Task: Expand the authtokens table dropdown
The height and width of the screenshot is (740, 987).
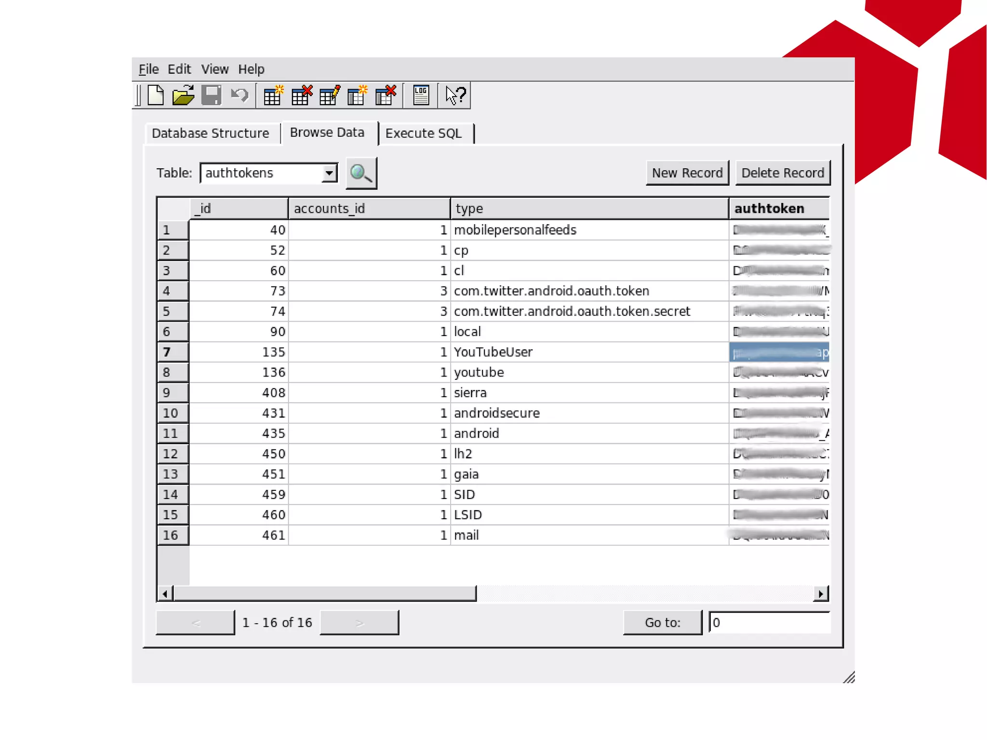Action: 329,173
